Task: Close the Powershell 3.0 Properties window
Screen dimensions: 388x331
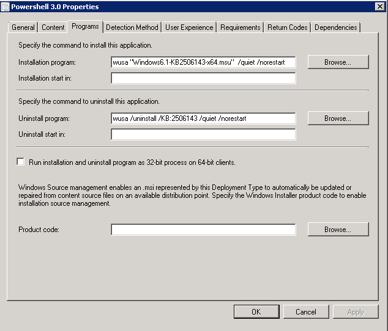Action: tap(380, 7)
